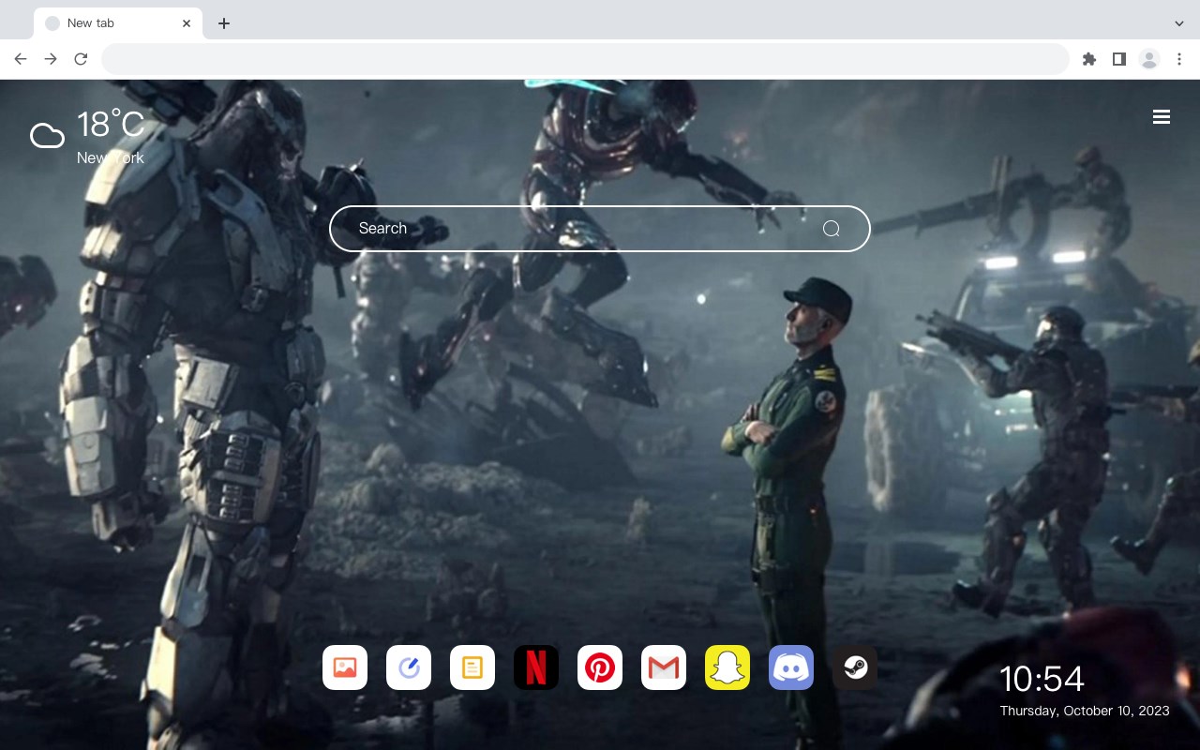Expand the tab search chevron
The image size is (1200, 750).
pos(1179,23)
